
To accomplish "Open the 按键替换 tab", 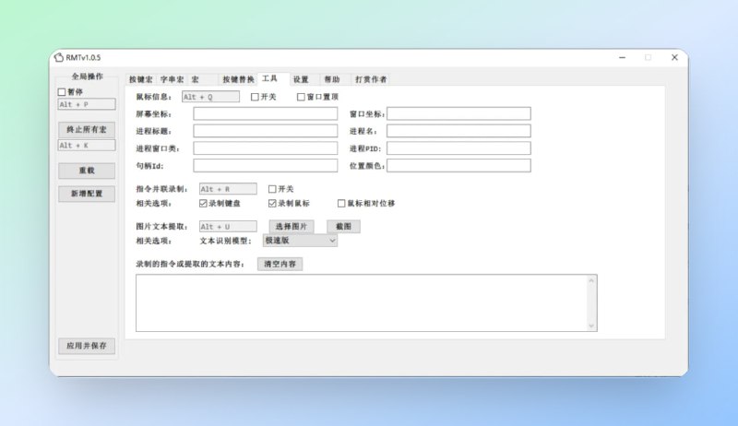I will [x=238, y=79].
